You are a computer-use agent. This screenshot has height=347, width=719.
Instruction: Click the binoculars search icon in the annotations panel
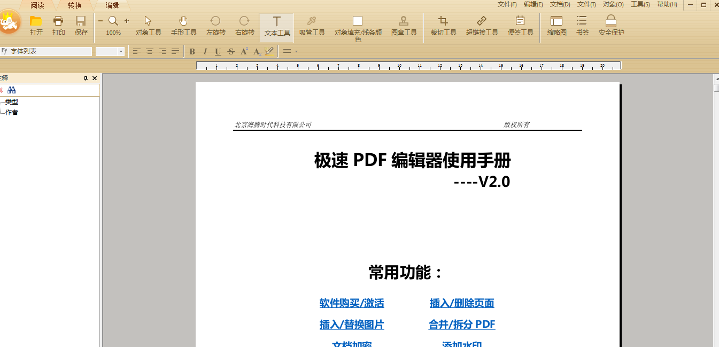coord(12,90)
